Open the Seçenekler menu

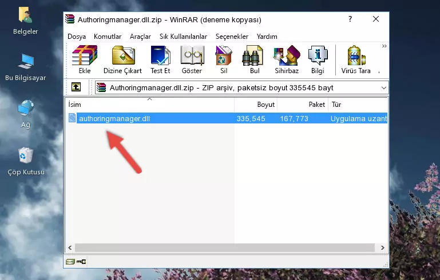[x=232, y=37]
